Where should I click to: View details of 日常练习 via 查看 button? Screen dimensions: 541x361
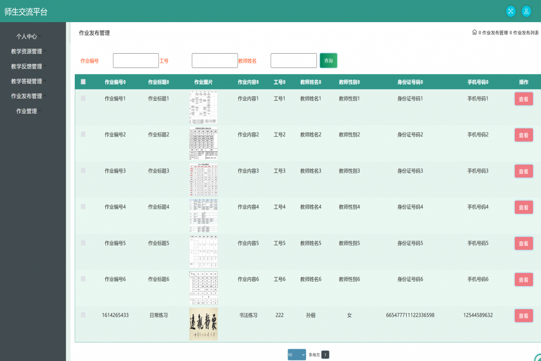pyautogui.click(x=523, y=315)
